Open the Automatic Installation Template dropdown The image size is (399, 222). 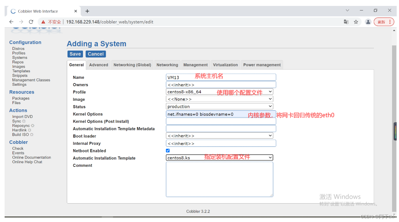[x=220, y=158]
